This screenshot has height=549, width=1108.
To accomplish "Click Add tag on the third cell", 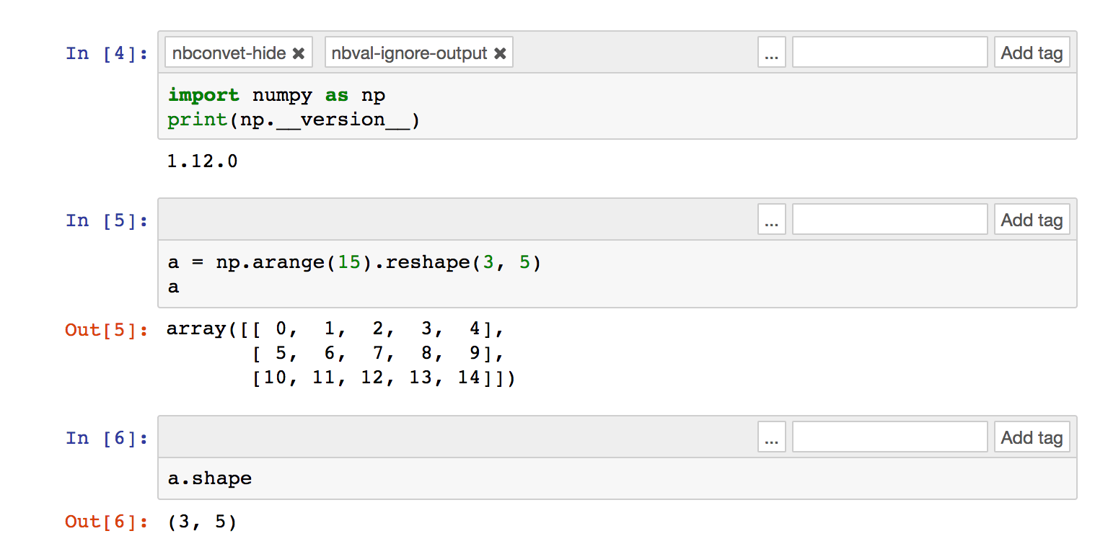I will (1032, 436).
